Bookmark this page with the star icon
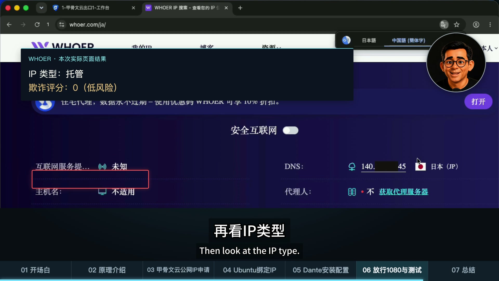The height and width of the screenshot is (281, 499). [x=457, y=24]
